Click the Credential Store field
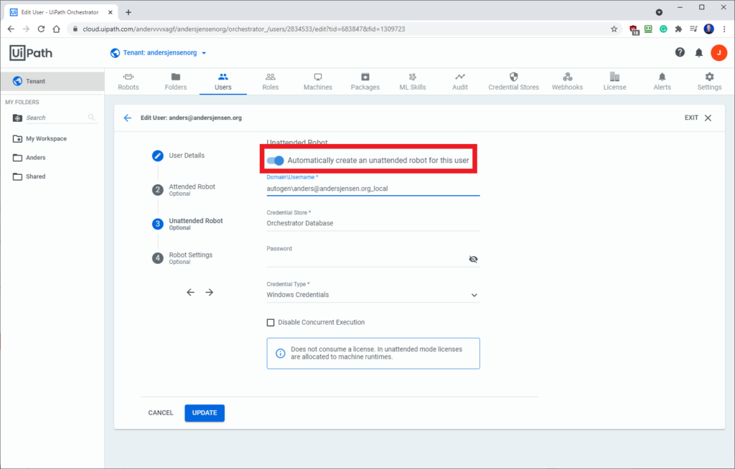 coord(373,223)
